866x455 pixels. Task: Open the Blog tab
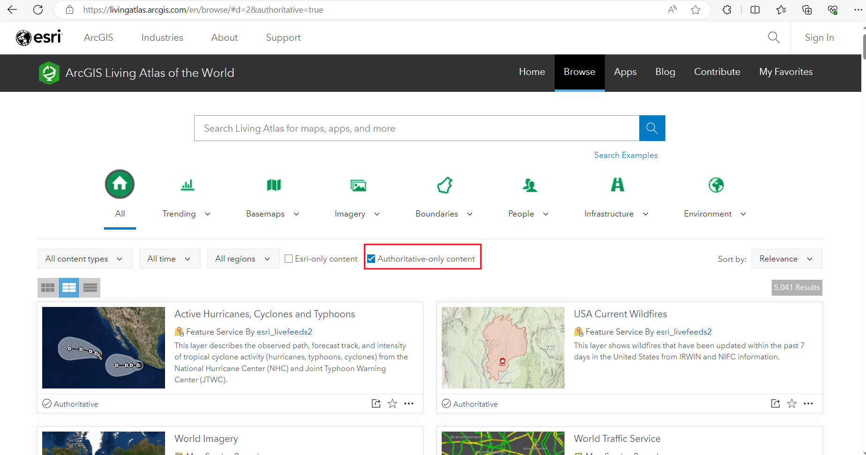[x=665, y=72]
